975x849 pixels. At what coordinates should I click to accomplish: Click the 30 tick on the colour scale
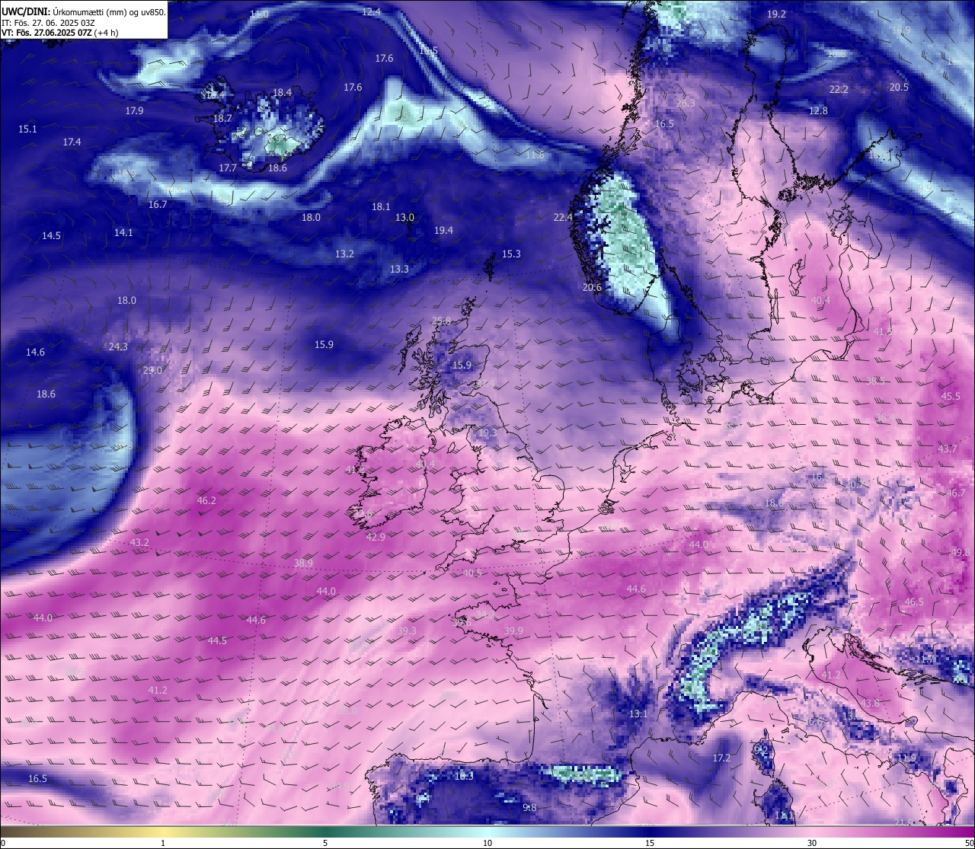pyautogui.click(x=812, y=843)
